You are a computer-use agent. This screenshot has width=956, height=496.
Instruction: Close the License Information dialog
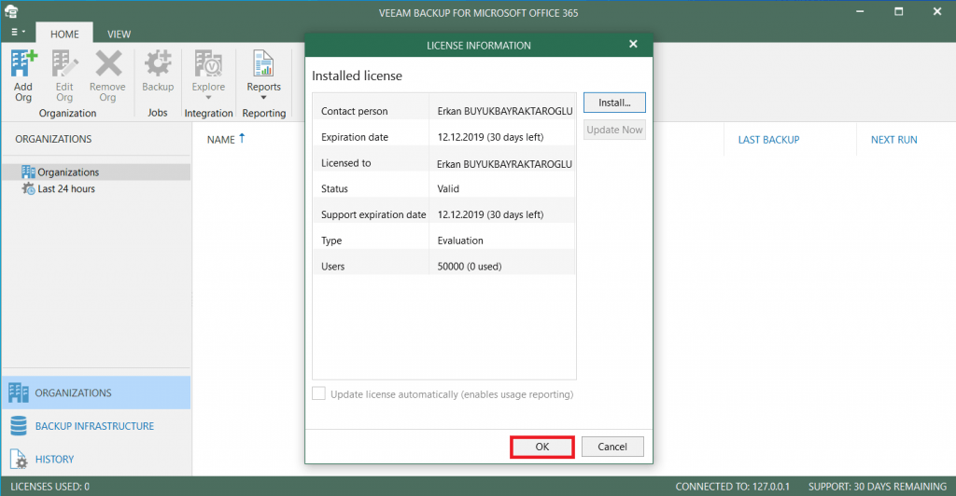[633, 45]
